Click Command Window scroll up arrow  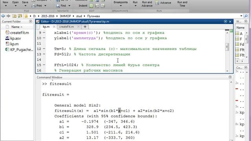point(231,82)
